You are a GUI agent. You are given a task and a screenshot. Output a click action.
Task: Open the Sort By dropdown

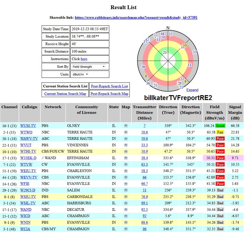[88, 66]
